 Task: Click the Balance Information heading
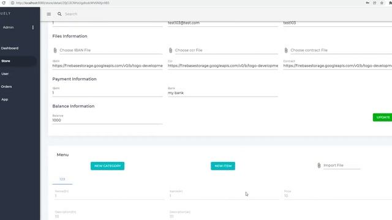73,106
